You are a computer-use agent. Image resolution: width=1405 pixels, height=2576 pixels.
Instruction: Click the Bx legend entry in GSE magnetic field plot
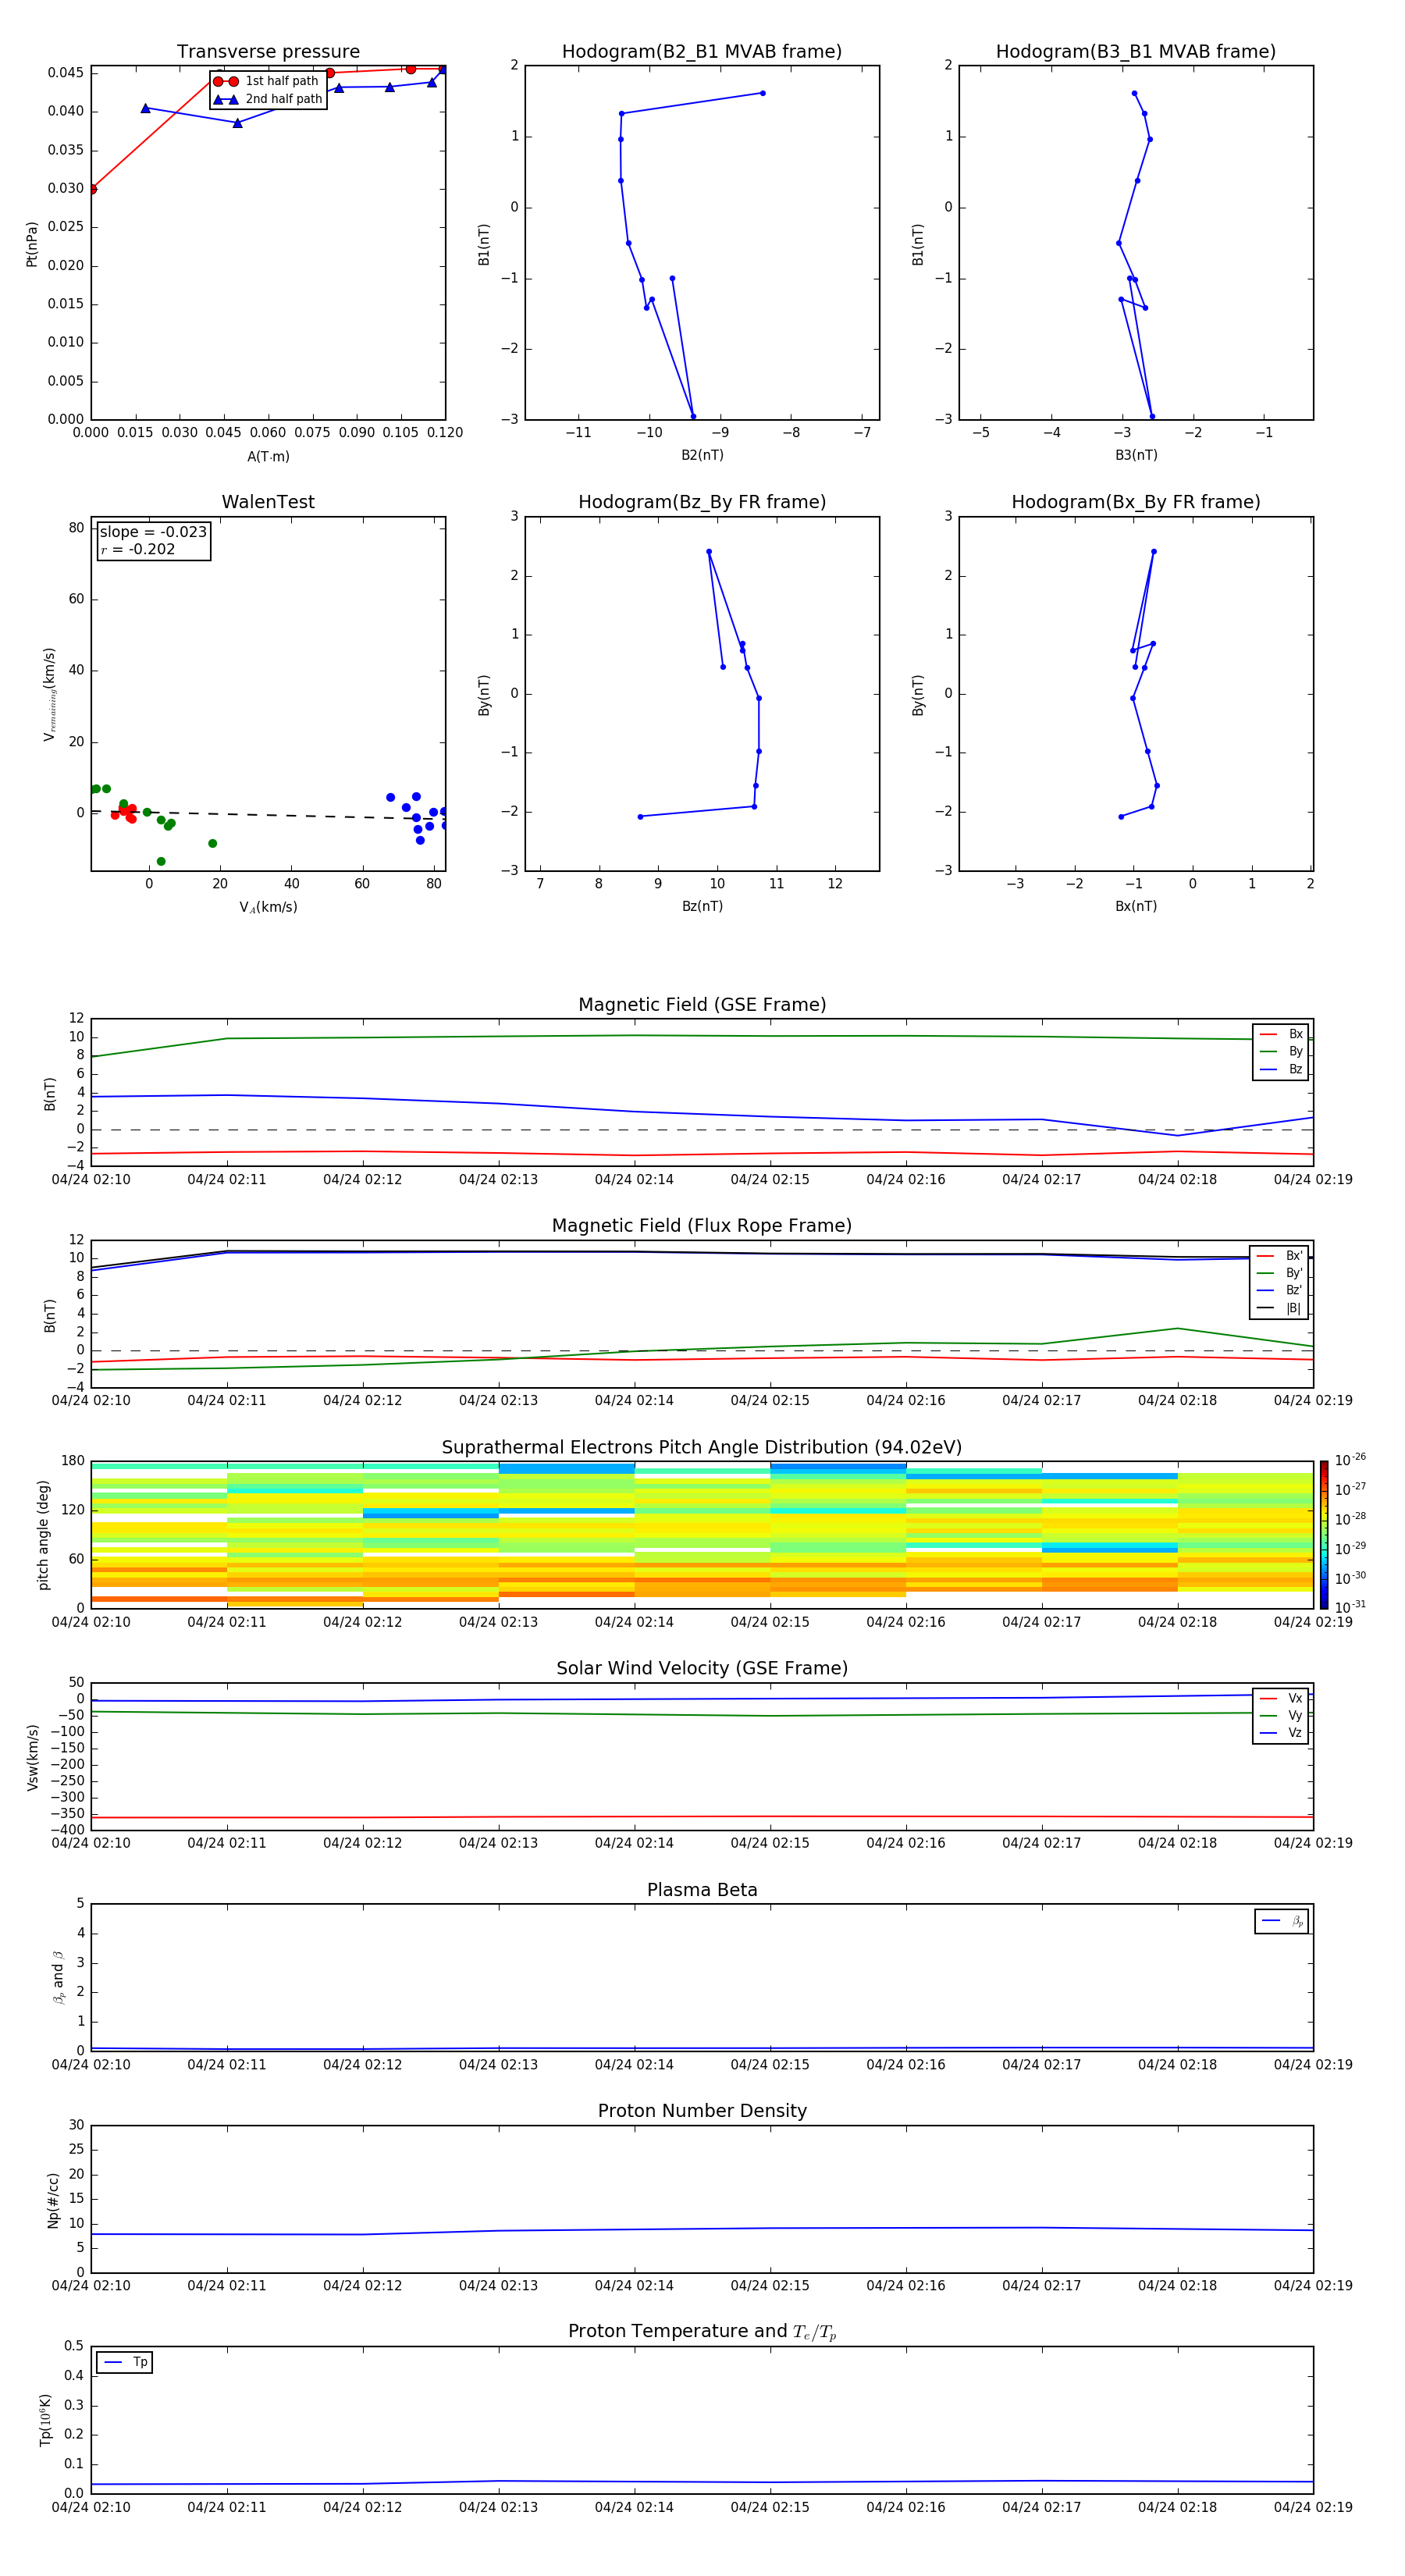tap(1281, 1034)
